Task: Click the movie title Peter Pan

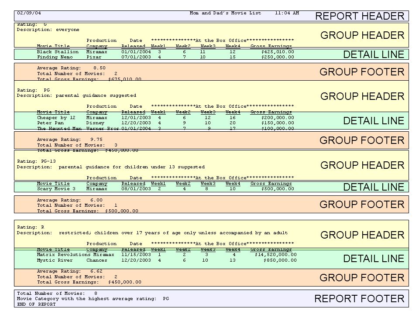Action: 50,123
